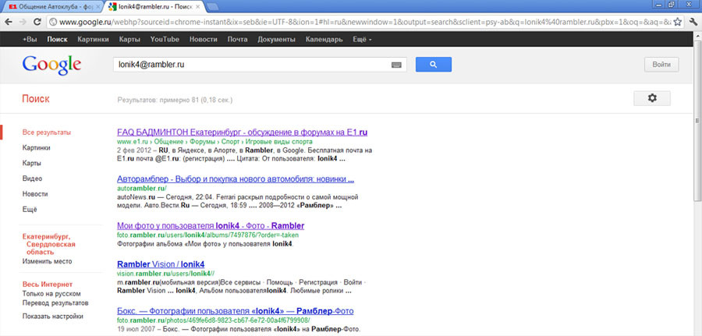Click Екатеринбург, Свердловская область location text
702x336 pixels.
[49, 244]
